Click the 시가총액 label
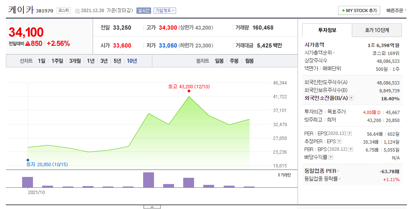The width and height of the screenshot is (409, 209). click(314, 45)
